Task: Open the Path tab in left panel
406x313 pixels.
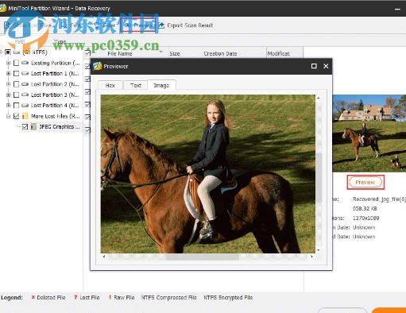Action: 20,41
